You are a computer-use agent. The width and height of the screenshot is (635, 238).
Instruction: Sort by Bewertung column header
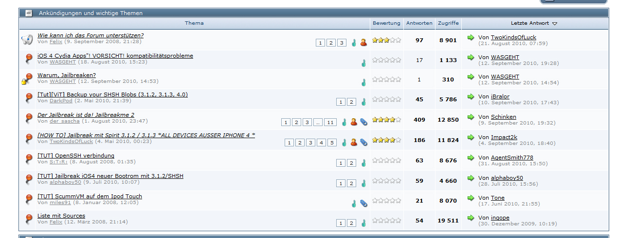click(386, 23)
